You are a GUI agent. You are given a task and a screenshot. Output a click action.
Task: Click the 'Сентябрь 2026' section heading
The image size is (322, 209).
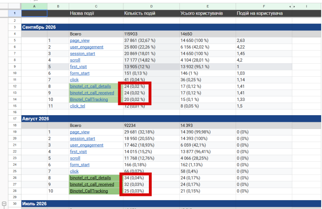[39, 27]
